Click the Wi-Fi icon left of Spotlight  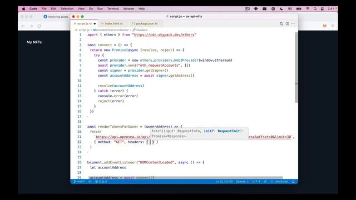coord(308,9)
